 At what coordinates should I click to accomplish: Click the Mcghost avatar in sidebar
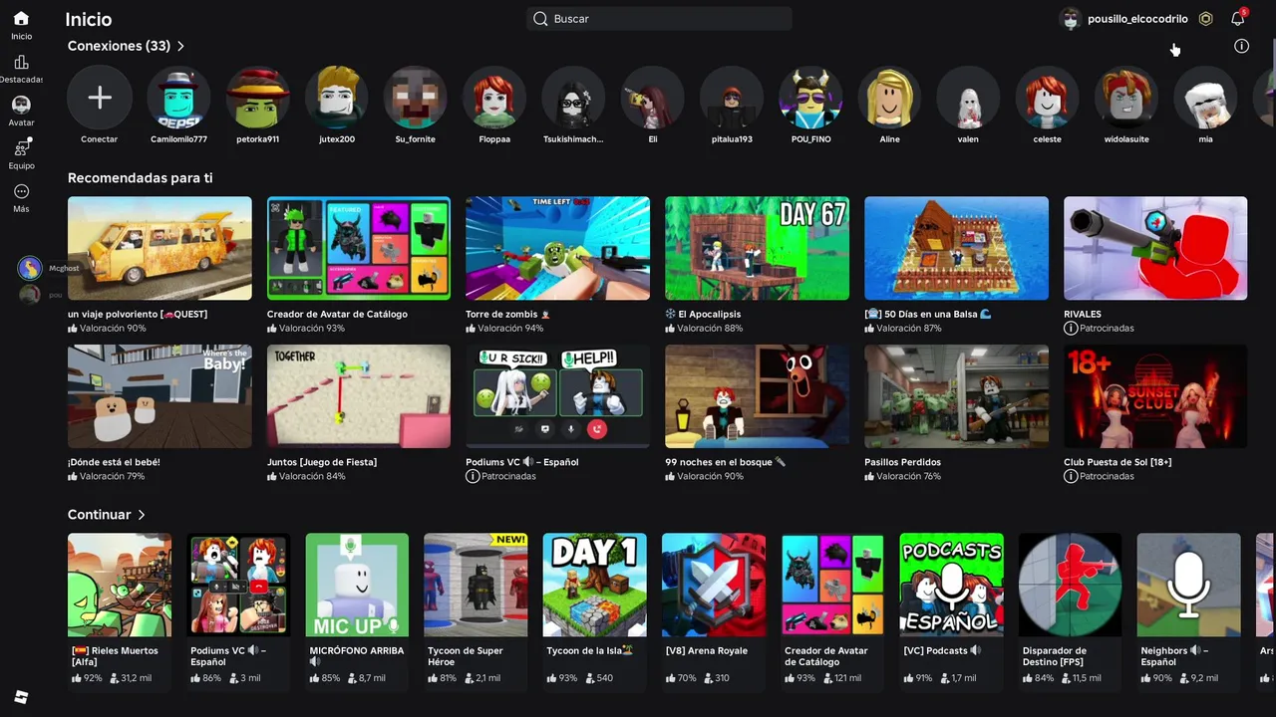click(x=30, y=268)
